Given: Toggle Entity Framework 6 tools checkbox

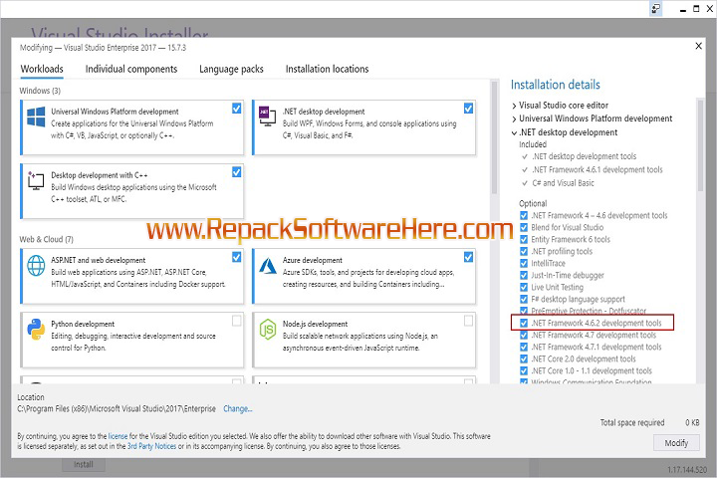Looking at the screenshot, I should tap(524, 239).
